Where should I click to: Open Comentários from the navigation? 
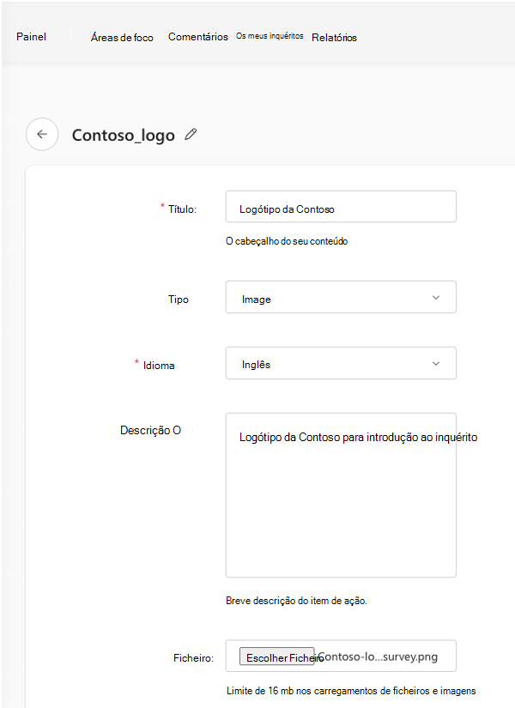197,37
